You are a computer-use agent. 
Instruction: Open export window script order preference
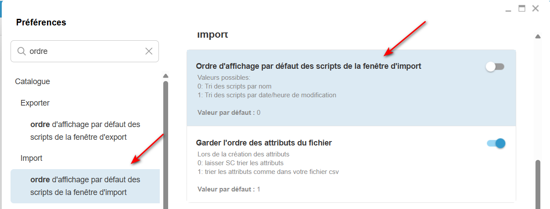pos(85,131)
